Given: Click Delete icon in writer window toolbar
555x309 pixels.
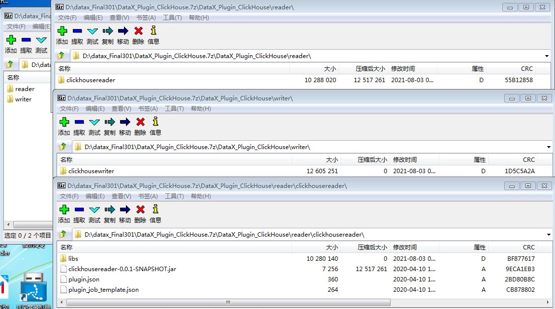Looking at the screenshot, I should click(x=141, y=122).
